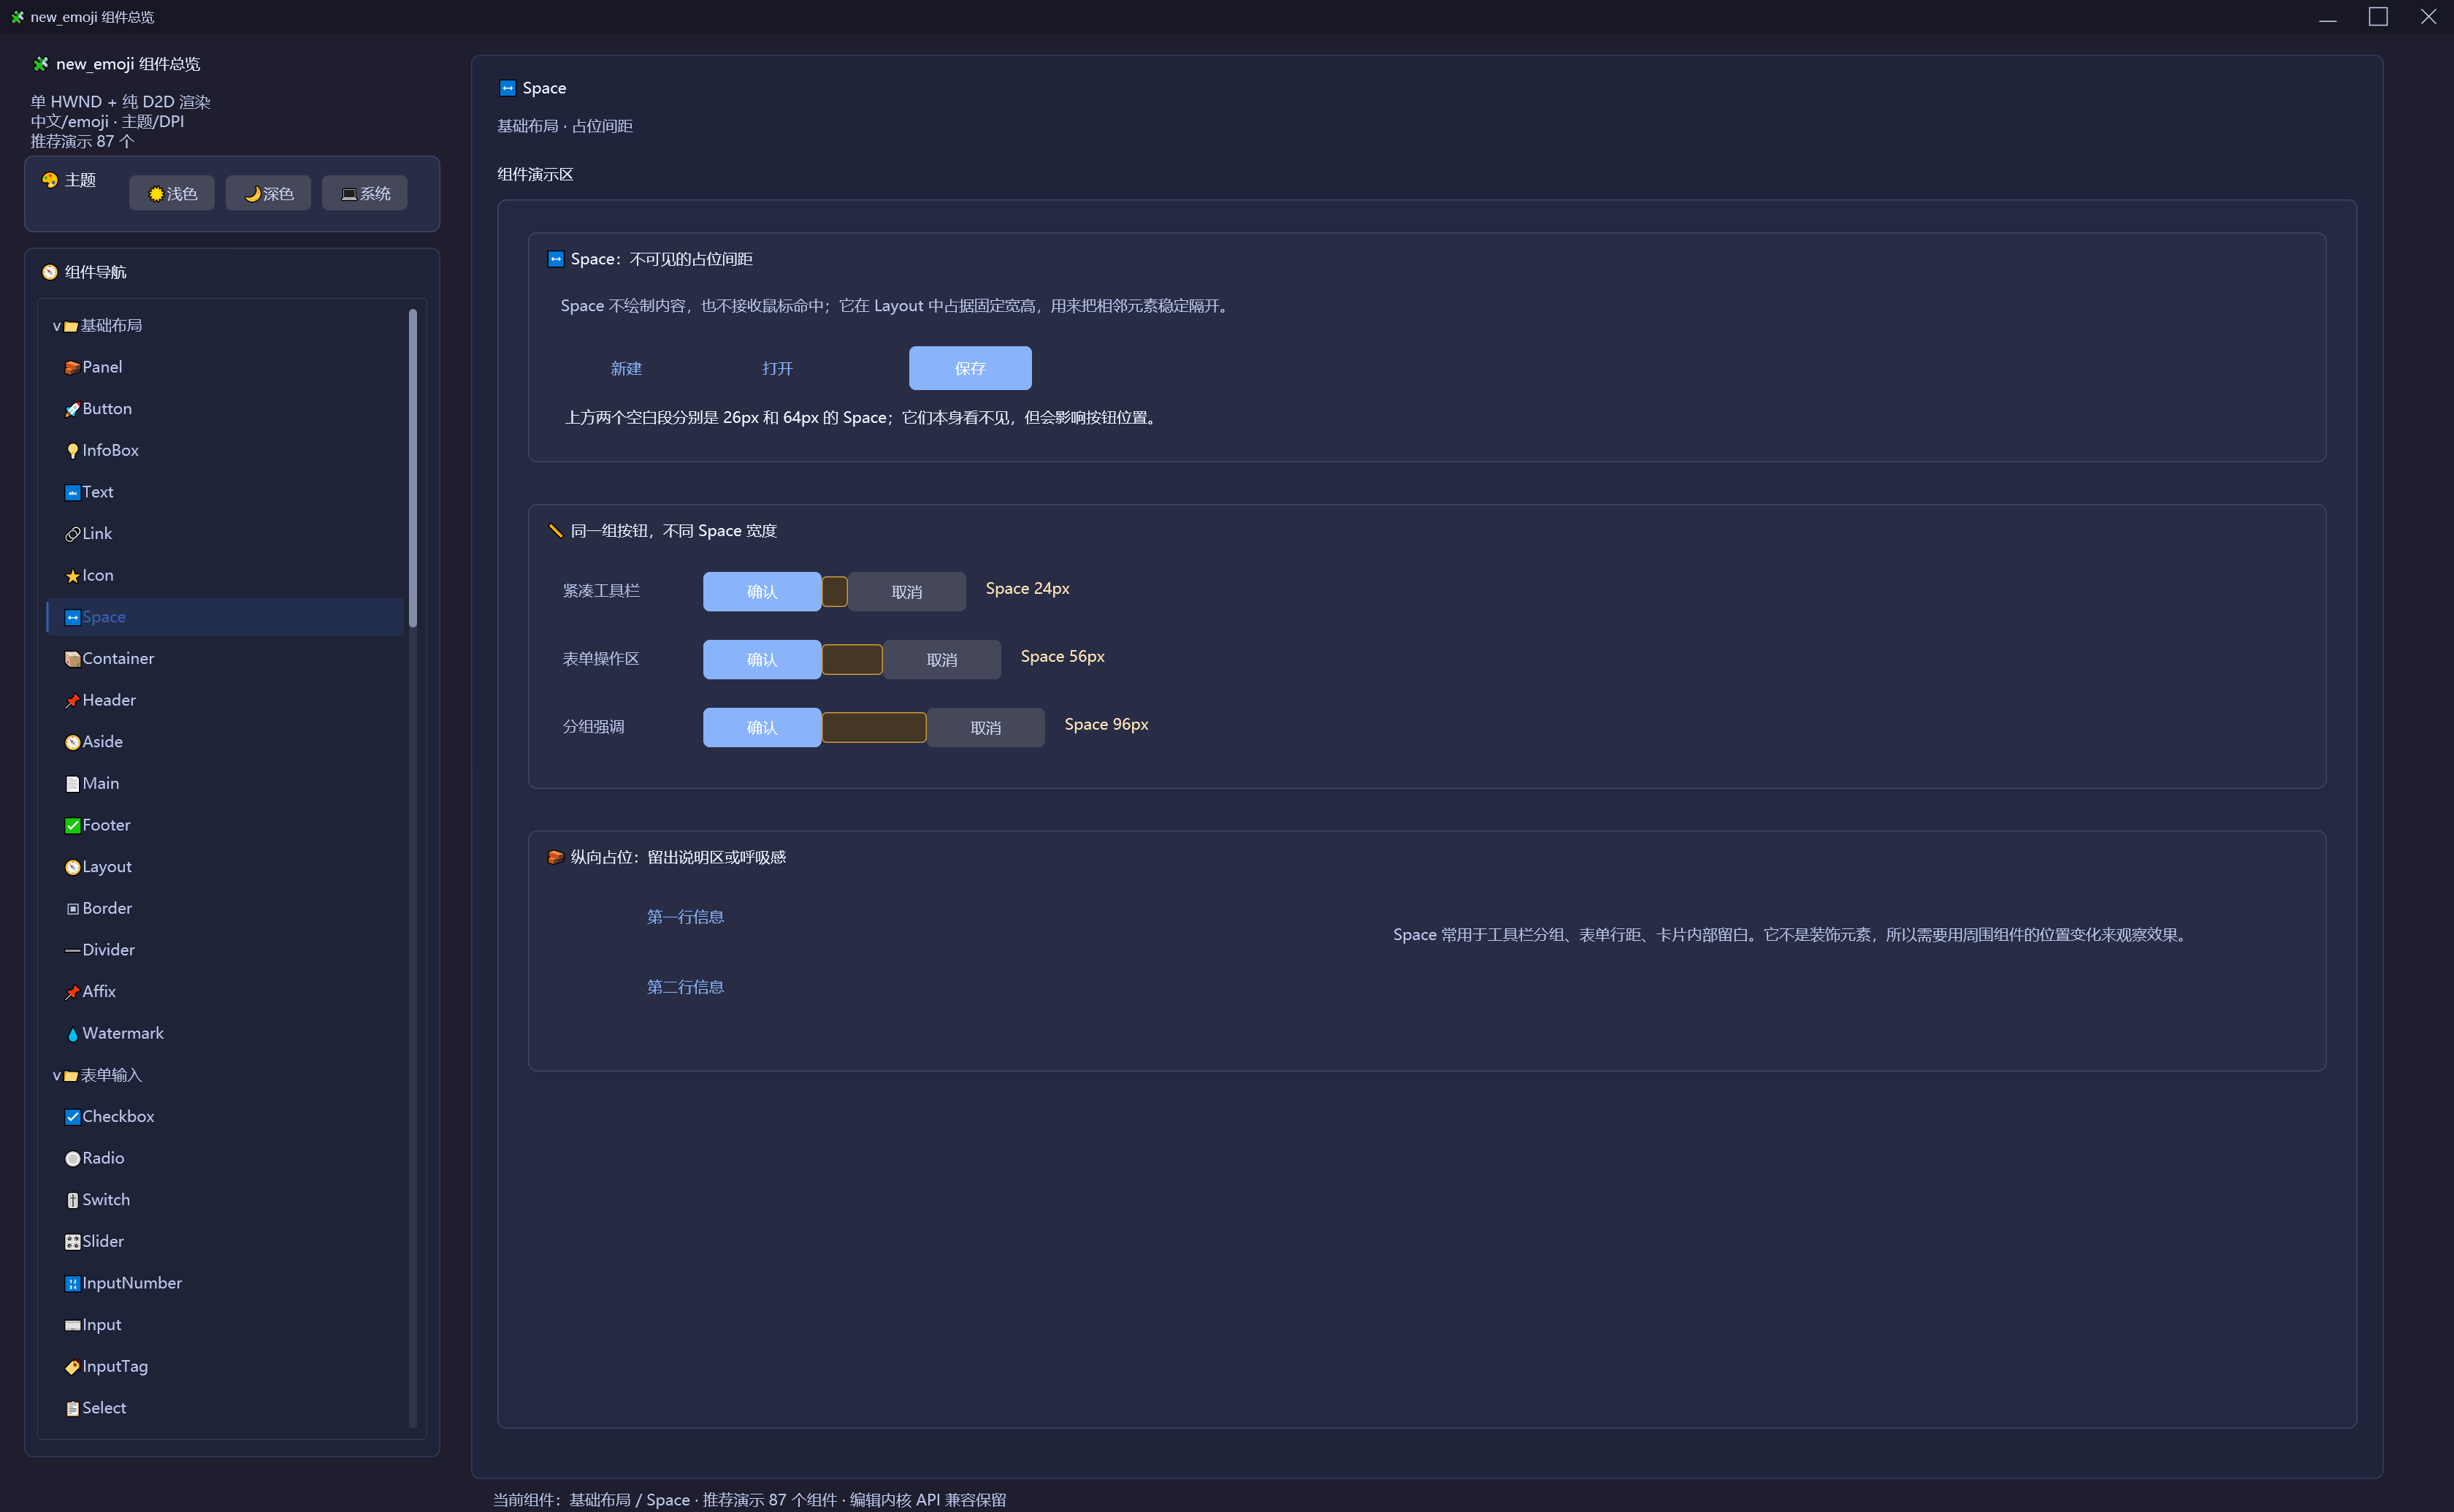The height and width of the screenshot is (1512, 2454).
Task: Click the puzzle icon in app header
Action: click(41, 64)
